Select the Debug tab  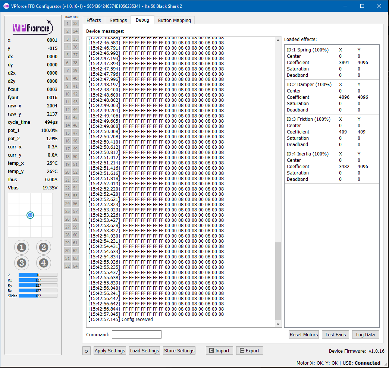tap(142, 20)
